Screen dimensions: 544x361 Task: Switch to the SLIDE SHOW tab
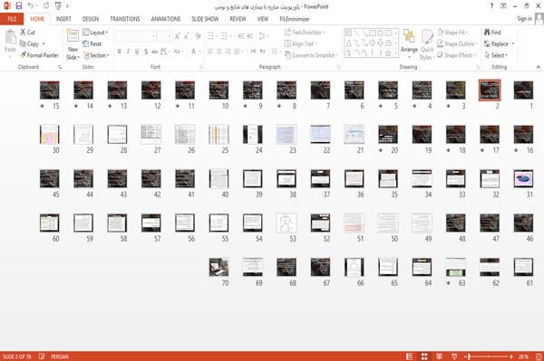tap(205, 19)
